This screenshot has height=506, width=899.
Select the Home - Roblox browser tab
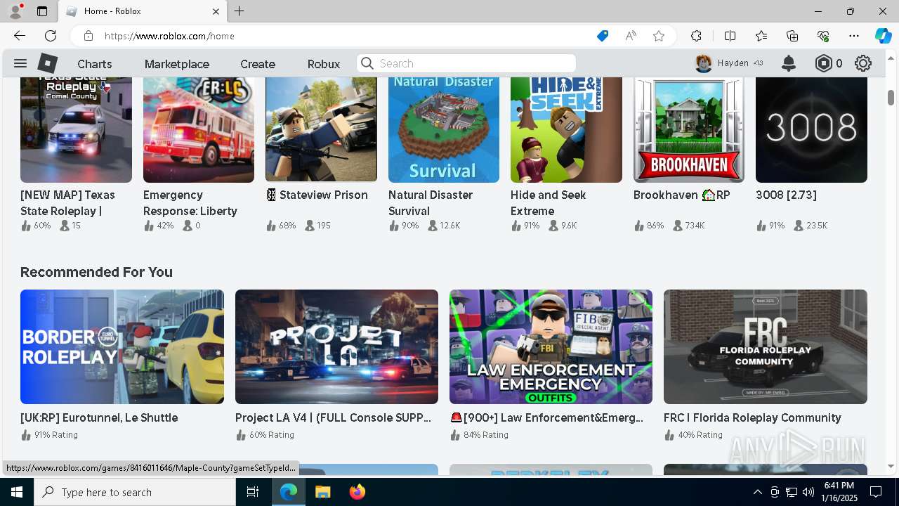[x=143, y=11]
